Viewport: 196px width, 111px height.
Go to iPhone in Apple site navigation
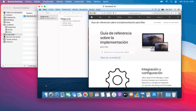119,17
